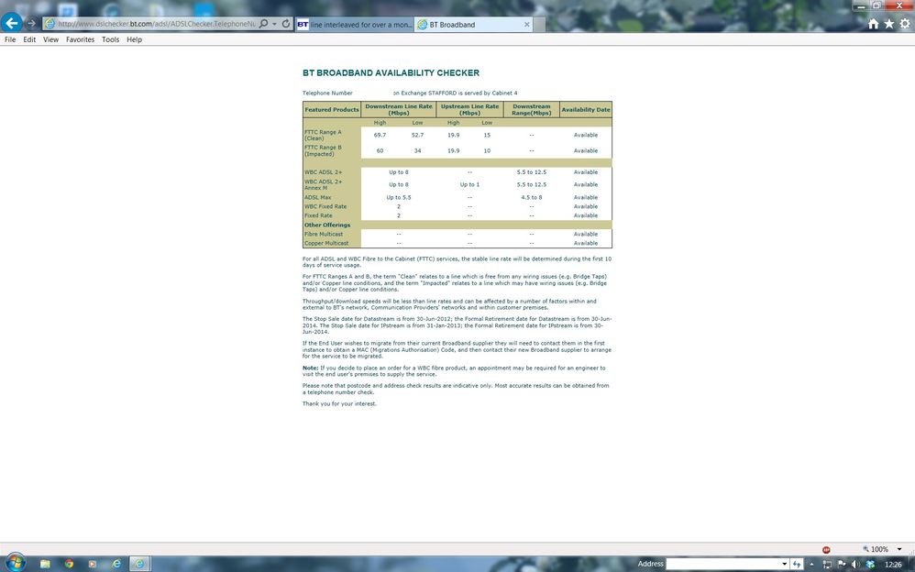This screenshot has height=572, width=915.
Task: Click the network connection tray icon
Action: [827, 565]
